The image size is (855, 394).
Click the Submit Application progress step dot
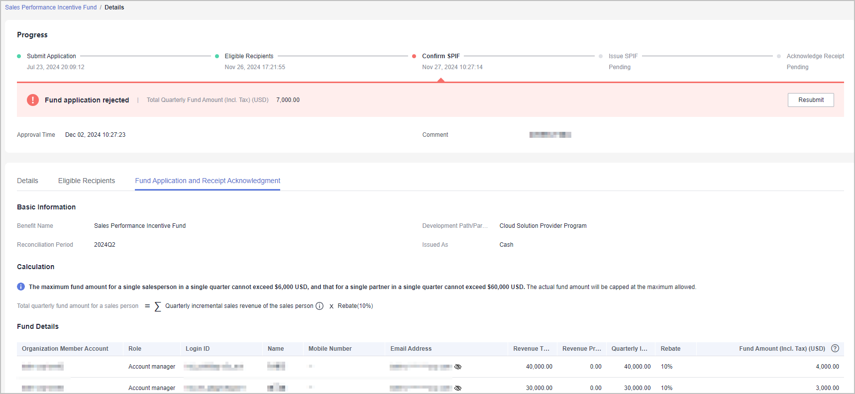(x=19, y=56)
